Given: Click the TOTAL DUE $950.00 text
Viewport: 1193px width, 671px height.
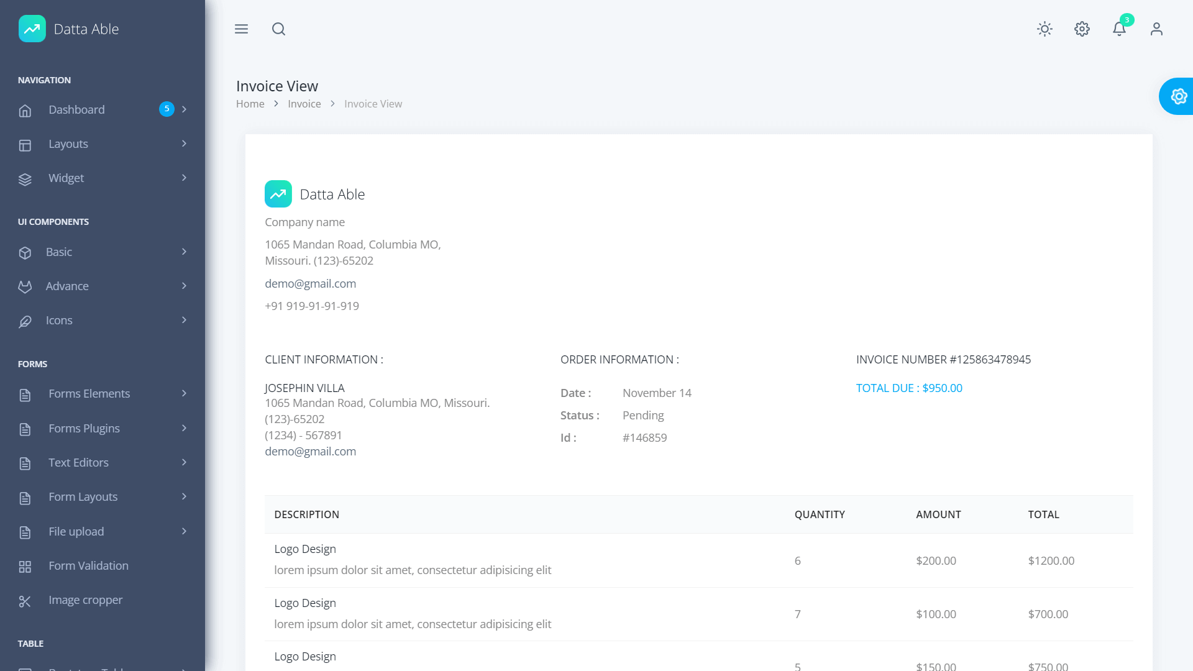Looking at the screenshot, I should pyautogui.click(x=909, y=388).
